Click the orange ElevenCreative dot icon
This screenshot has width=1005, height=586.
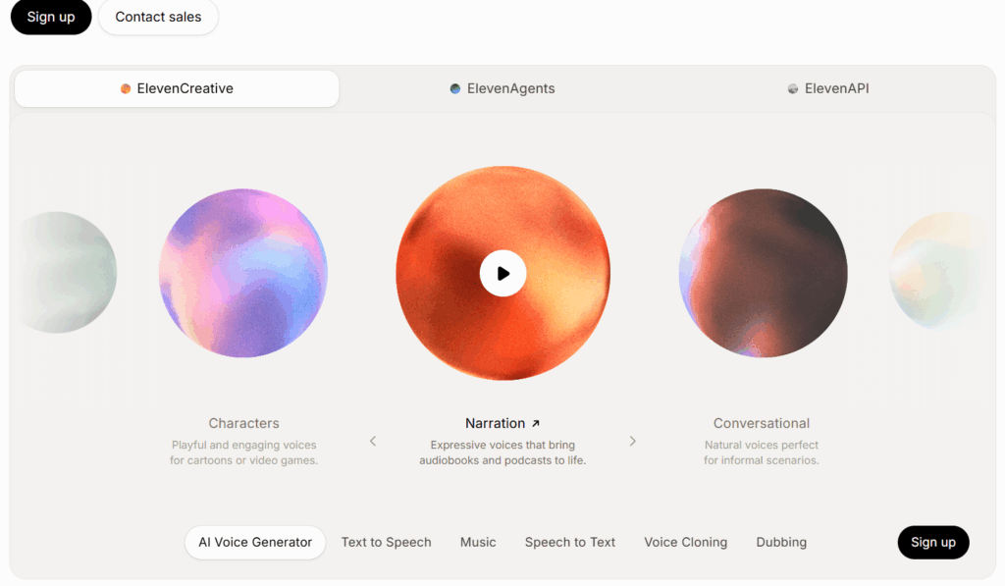click(x=126, y=88)
